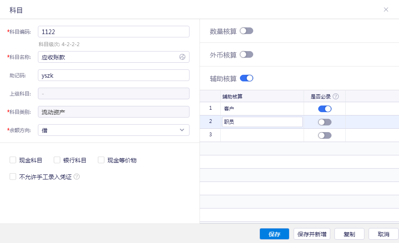Turn on the 外币核算 toggle
The image size is (399, 243).
click(x=246, y=54)
